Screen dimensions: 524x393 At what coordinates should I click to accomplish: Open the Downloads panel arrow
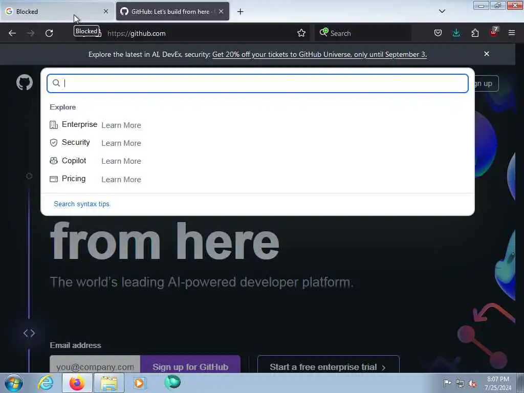tap(456, 33)
